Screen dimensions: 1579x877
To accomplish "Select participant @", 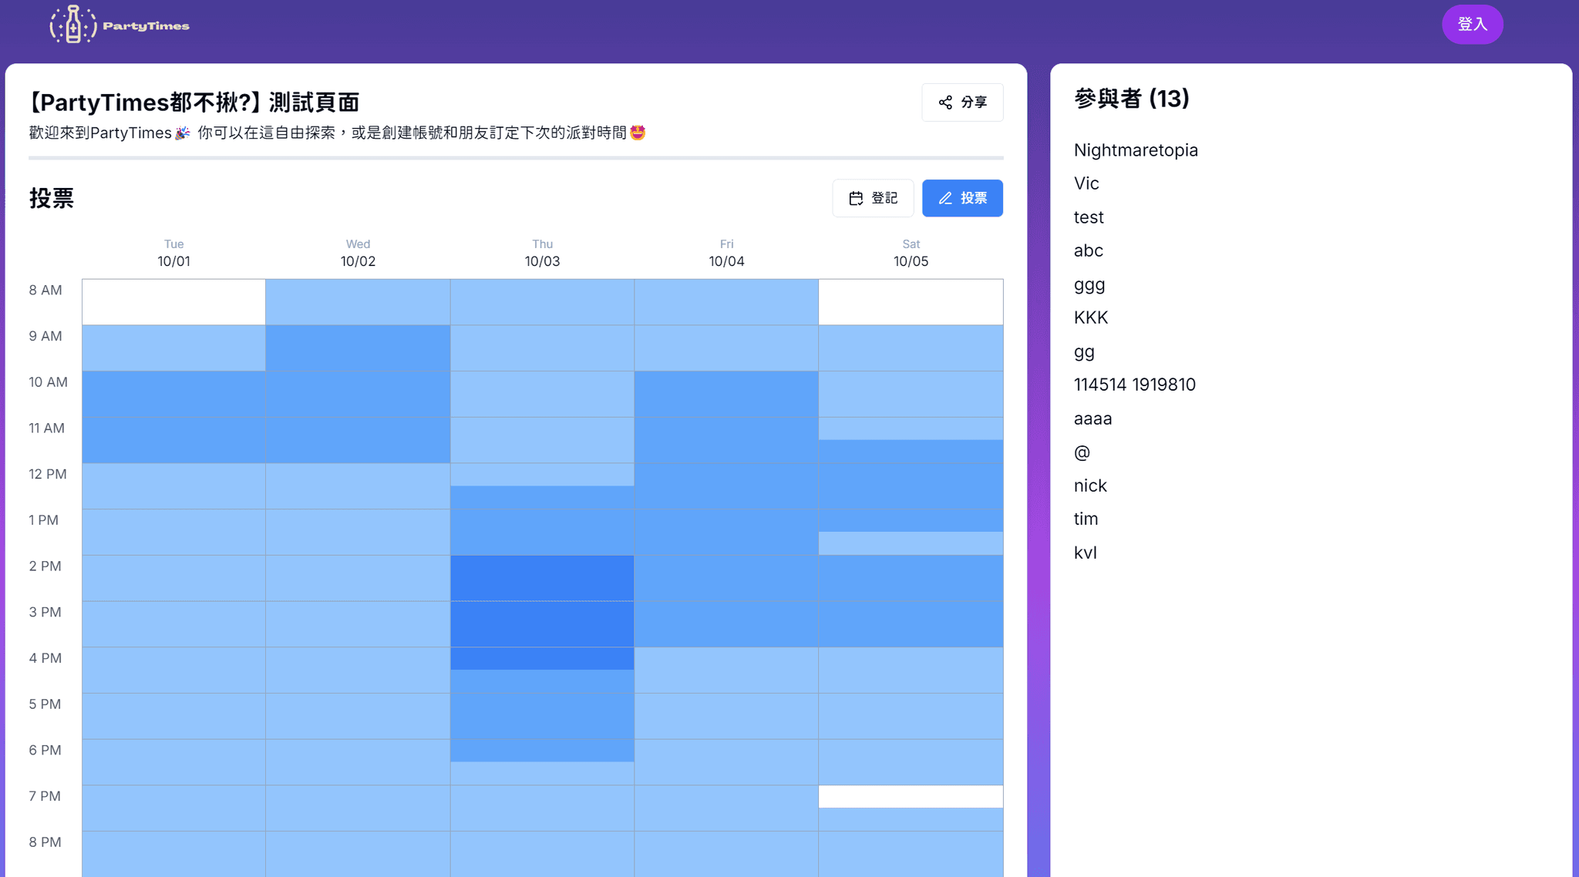I will tap(1082, 452).
